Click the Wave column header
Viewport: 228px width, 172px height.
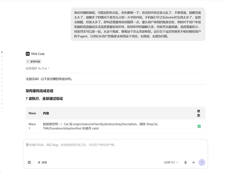click(x=32, y=113)
